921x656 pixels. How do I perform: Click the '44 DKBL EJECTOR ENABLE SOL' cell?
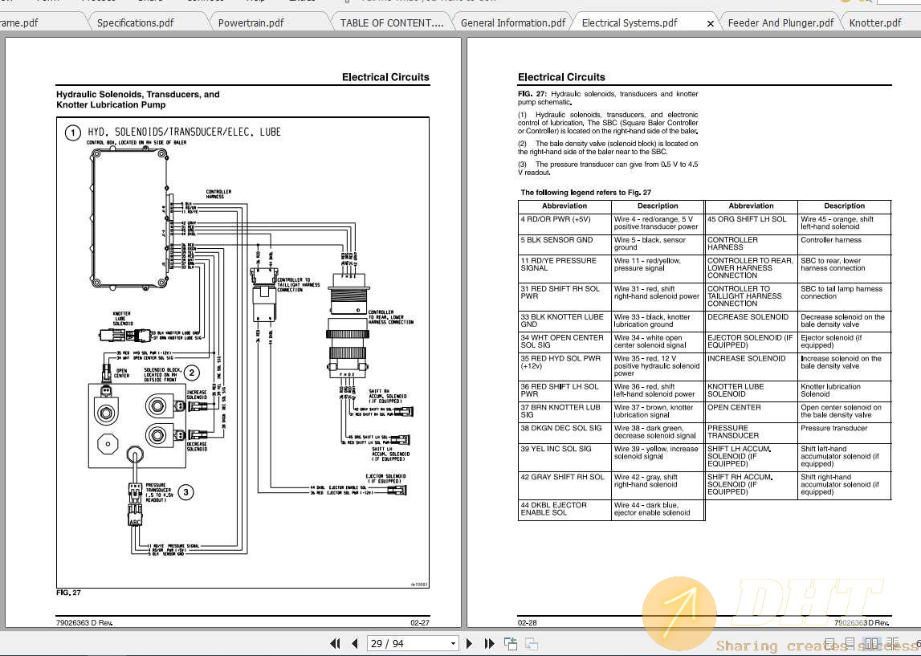pos(564,509)
